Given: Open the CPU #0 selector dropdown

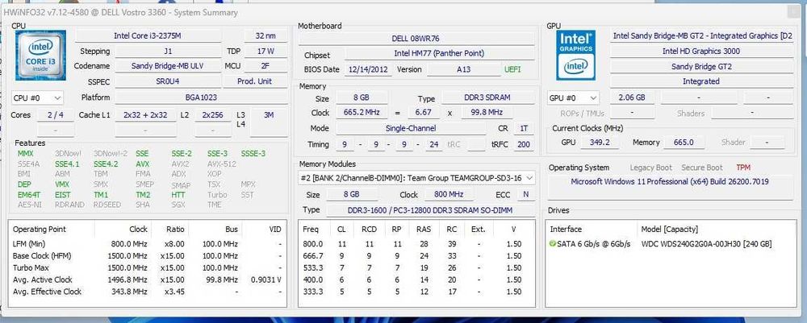Looking at the screenshot, I should pos(37,97).
